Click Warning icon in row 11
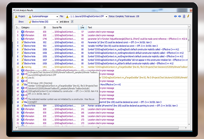204x139 pixels. [22, 67]
